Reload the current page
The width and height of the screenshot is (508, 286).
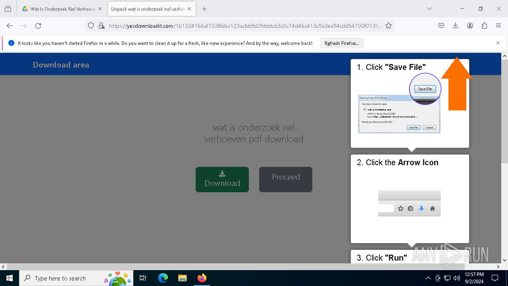tap(38, 26)
